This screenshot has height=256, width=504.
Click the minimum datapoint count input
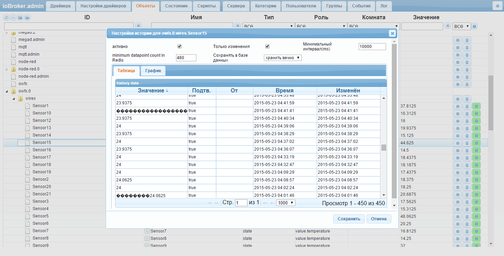click(x=186, y=58)
